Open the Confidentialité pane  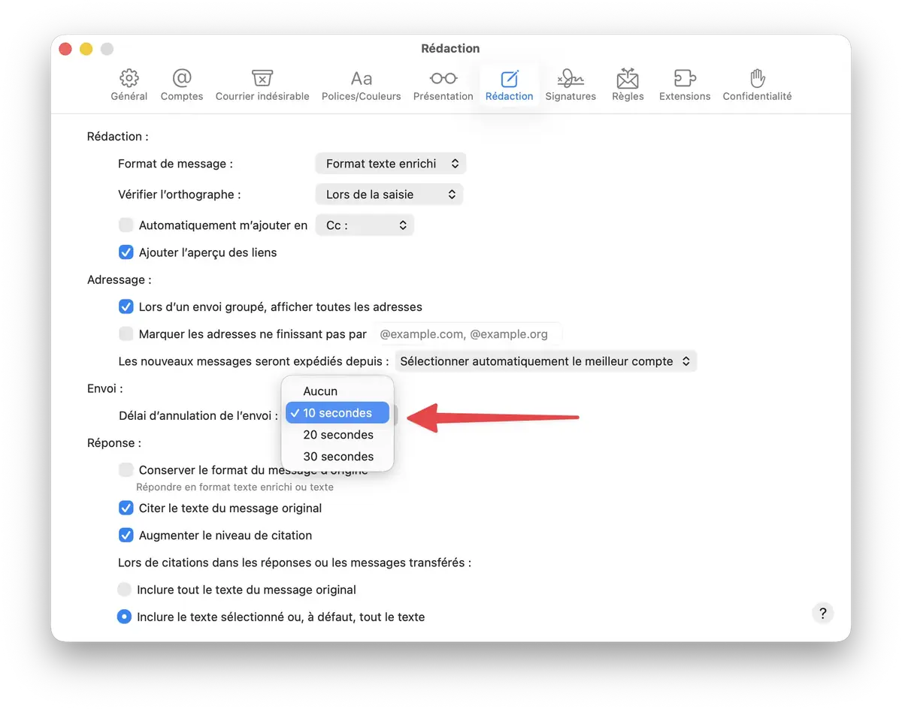point(757,84)
